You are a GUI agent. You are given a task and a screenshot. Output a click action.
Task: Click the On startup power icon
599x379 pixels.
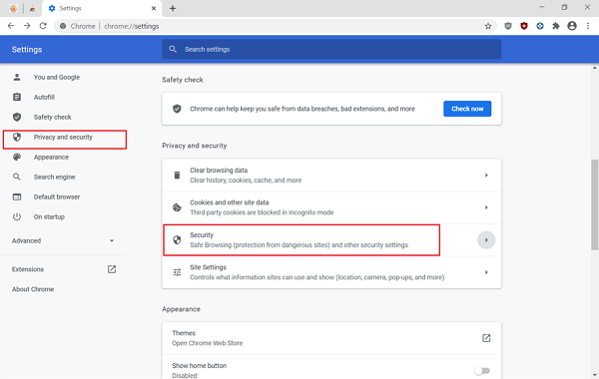coord(17,216)
